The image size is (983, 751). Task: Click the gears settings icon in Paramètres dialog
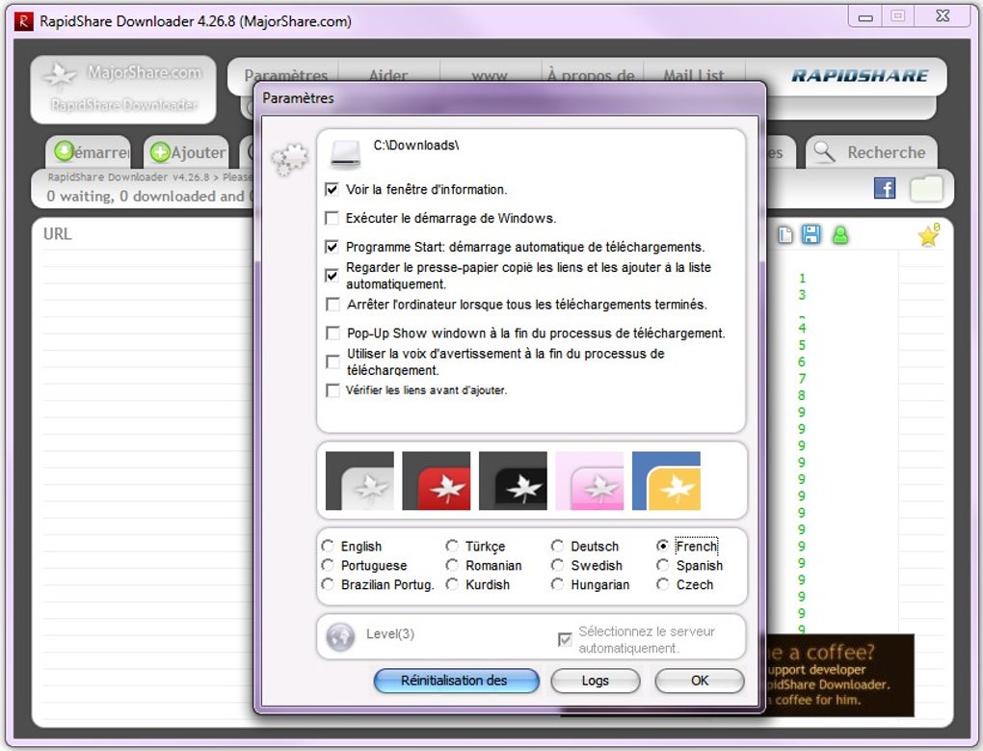(x=289, y=159)
